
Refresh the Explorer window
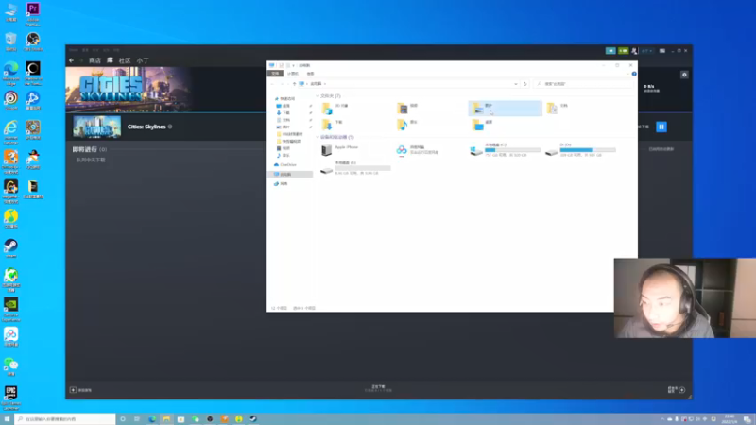click(x=525, y=84)
